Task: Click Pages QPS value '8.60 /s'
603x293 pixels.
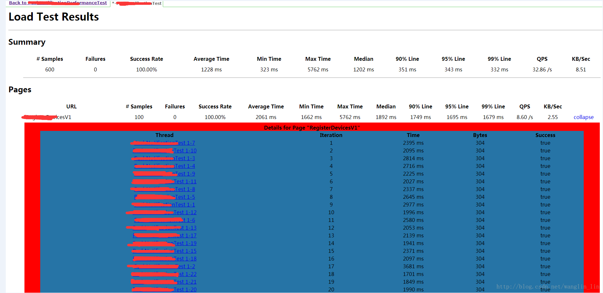Action: (525, 117)
